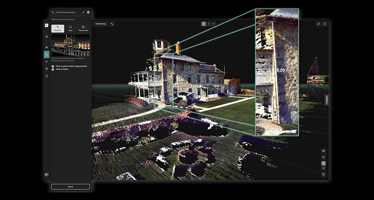
Task: Open the SCAN00.b3g file tab
Action: coord(101,24)
